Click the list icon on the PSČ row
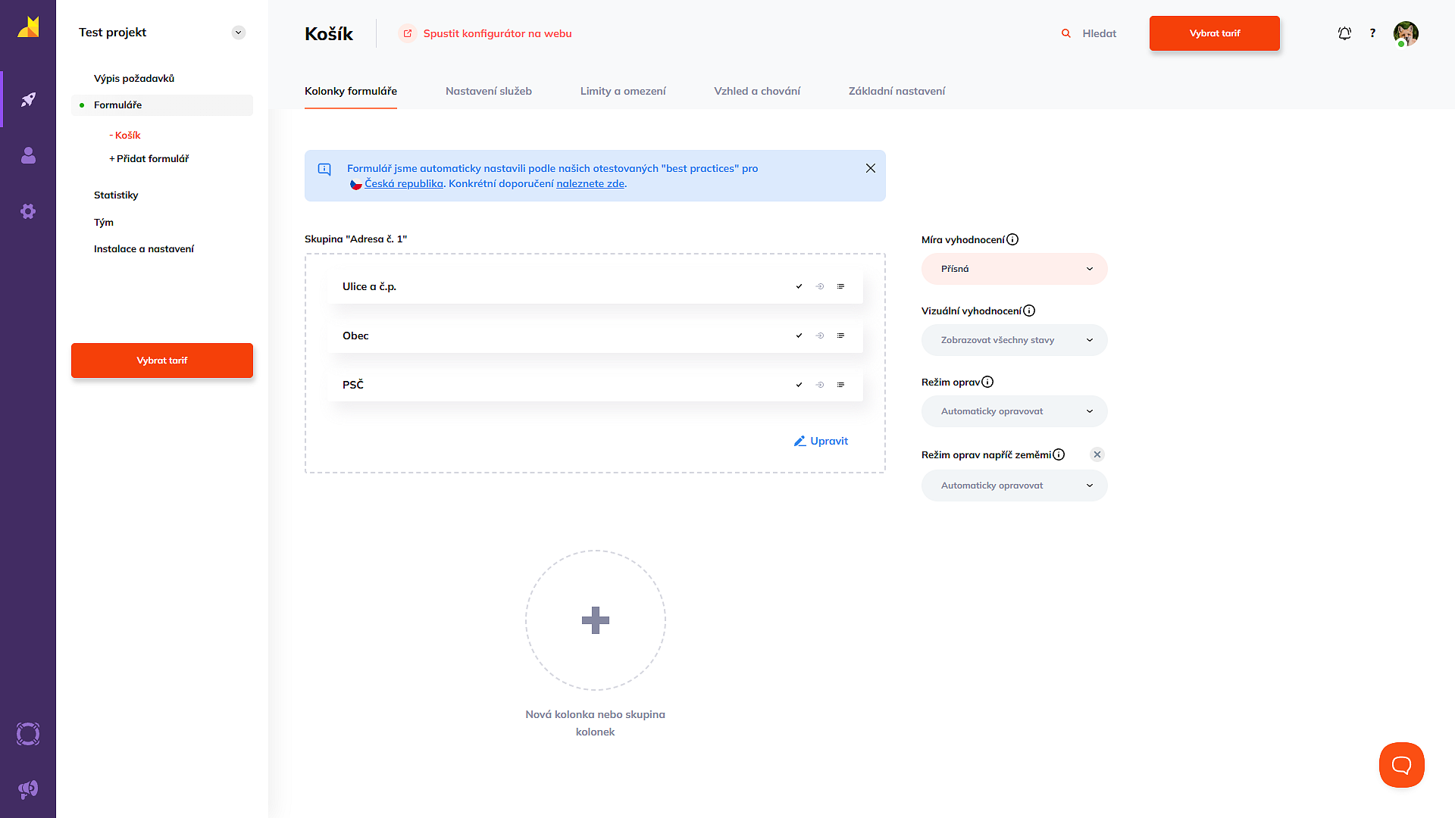The image size is (1455, 818). pyautogui.click(x=840, y=385)
